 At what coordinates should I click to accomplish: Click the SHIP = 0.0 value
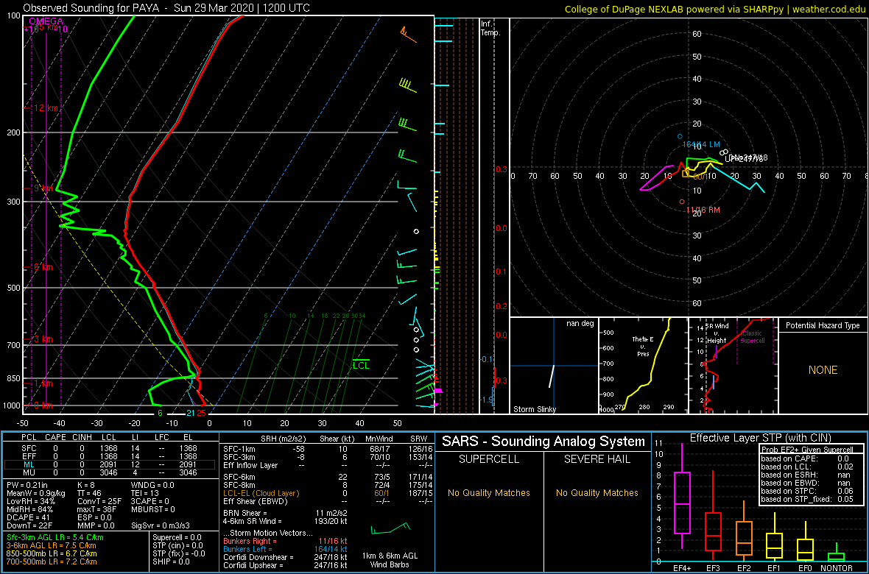(x=172, y=561)
